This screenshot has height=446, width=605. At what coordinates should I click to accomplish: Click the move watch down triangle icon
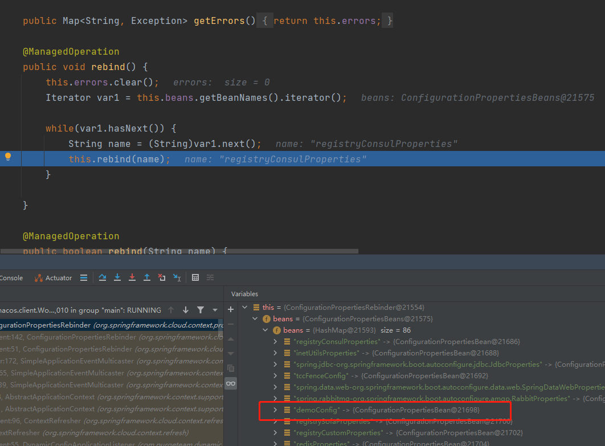[231, 353]
